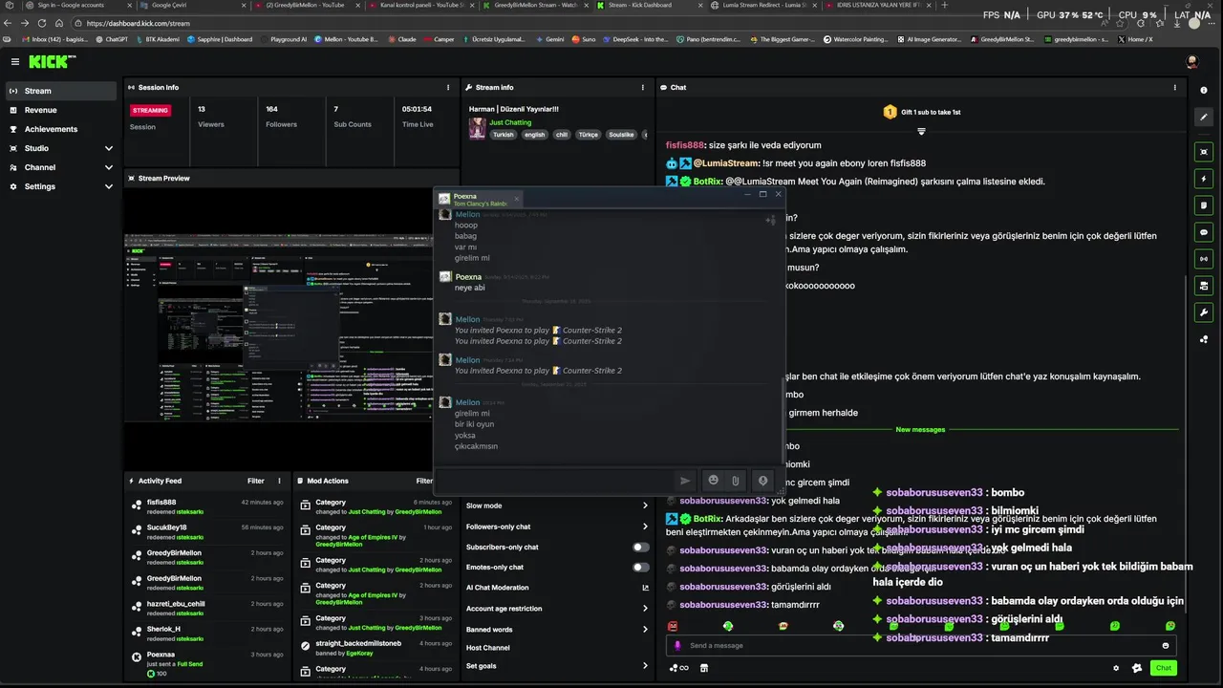Click the attachment paperclip in the Steam chat window

coord(736,481)
